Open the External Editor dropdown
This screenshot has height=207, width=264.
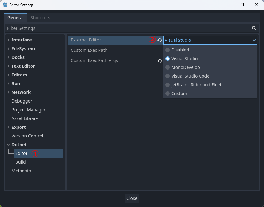click(x=210, y=40)
